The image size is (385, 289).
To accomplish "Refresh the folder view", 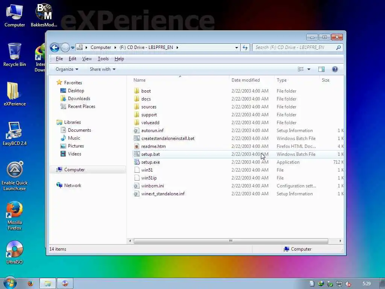I will pos(245,48).
